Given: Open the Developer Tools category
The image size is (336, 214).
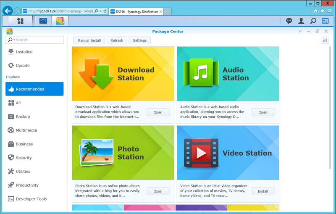Looking at the screenshot, I should pyautogui.click(x=31, y=199).
